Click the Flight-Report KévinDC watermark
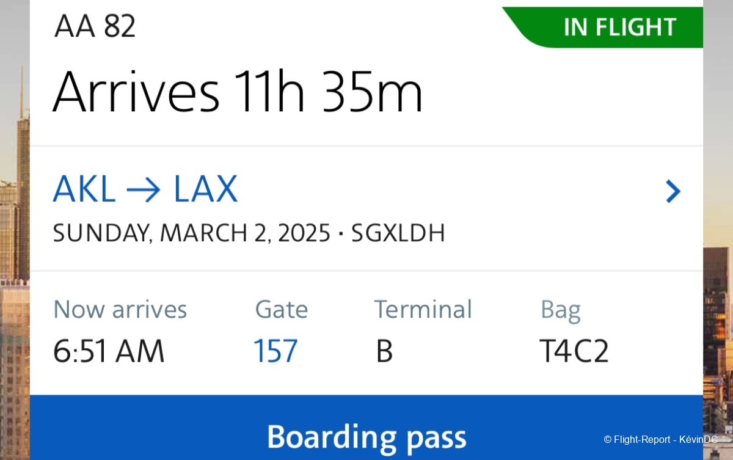Screen dimensions: 733x460 (x=660, y=439)
